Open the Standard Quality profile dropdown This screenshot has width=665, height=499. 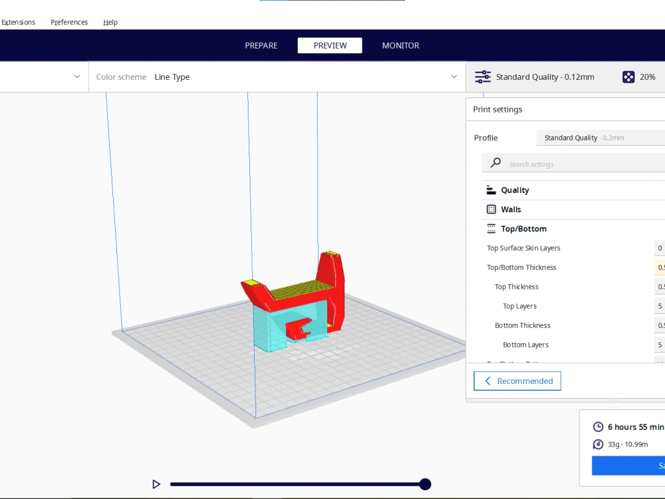(x=600, y=138)
